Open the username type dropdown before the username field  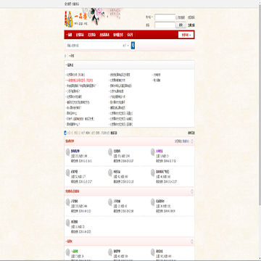click(149, 17)
